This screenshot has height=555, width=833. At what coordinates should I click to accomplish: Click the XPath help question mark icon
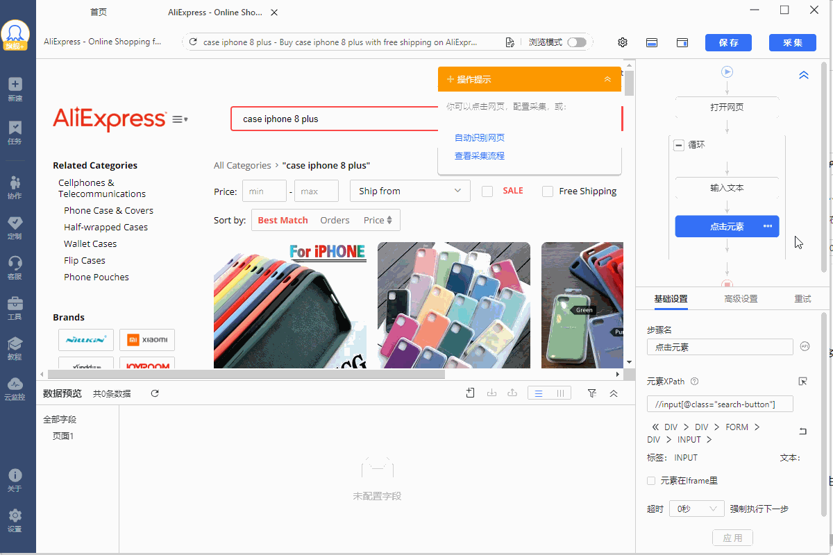click(x=695, y=381)
